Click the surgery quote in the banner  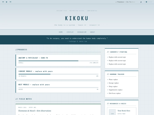77,38
